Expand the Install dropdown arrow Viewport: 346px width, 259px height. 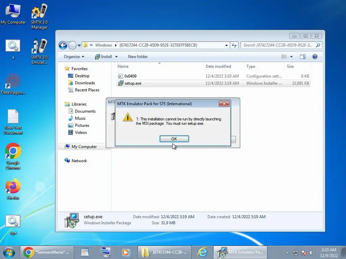coord(116,57)
